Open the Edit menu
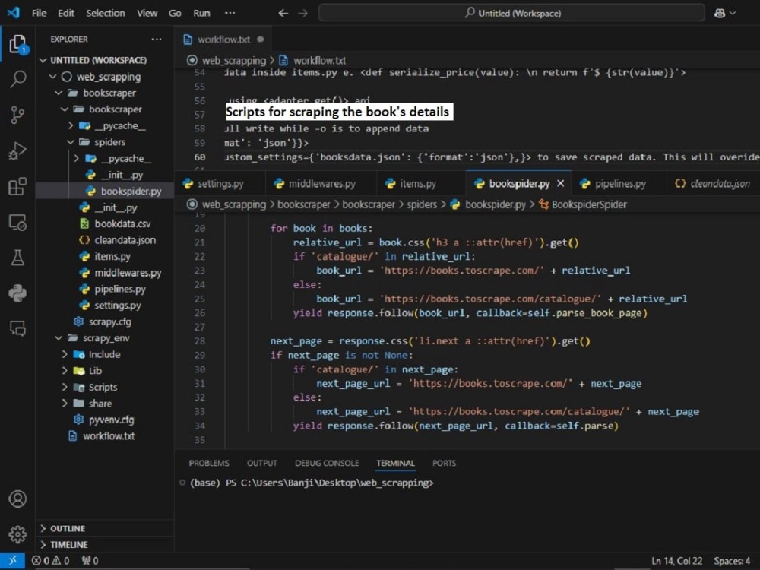Image resolution: width=760 pixels, height=570 pixels. (66, 13)
